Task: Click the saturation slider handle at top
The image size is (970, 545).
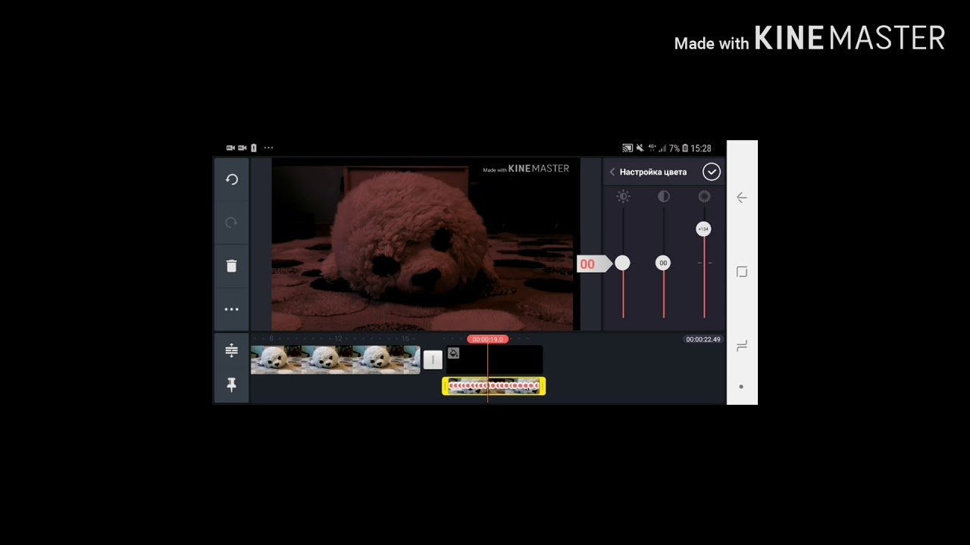Action: [703, 229]
